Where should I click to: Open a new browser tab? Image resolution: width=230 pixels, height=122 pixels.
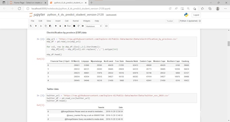point(91,3)
